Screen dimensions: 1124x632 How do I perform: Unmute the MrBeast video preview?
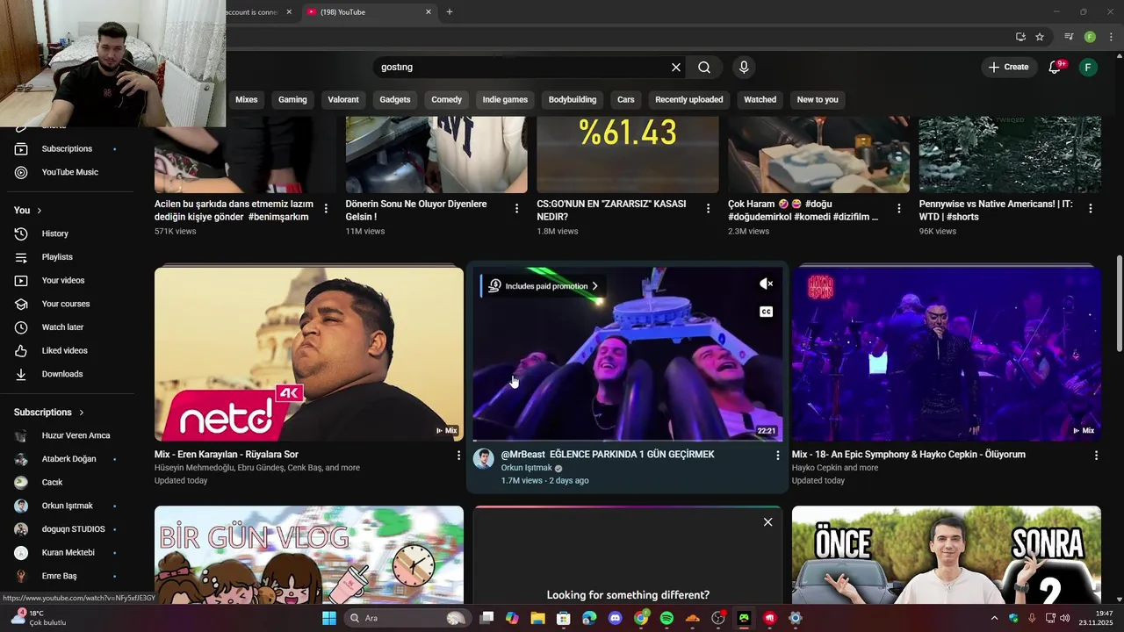pos(767,284)
